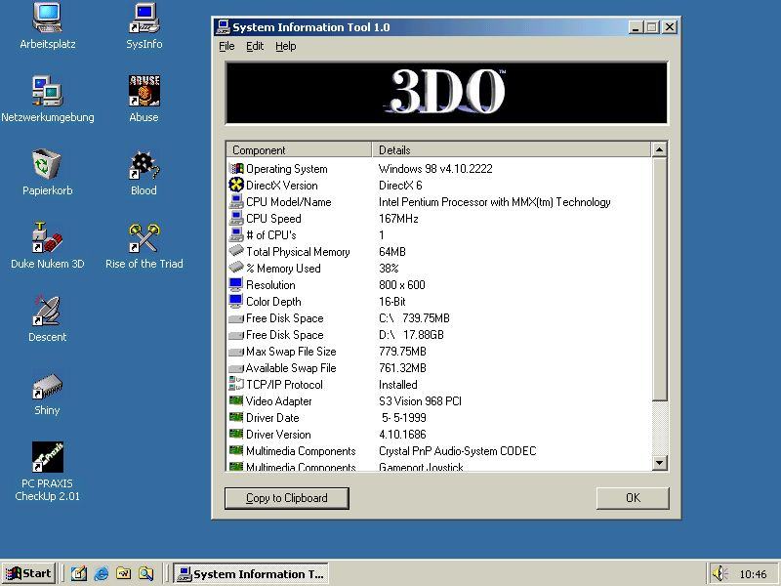Click the TCP/IP Protocol row icon
This screenshot has height=586, width=781.
click(x=236, y=384)
